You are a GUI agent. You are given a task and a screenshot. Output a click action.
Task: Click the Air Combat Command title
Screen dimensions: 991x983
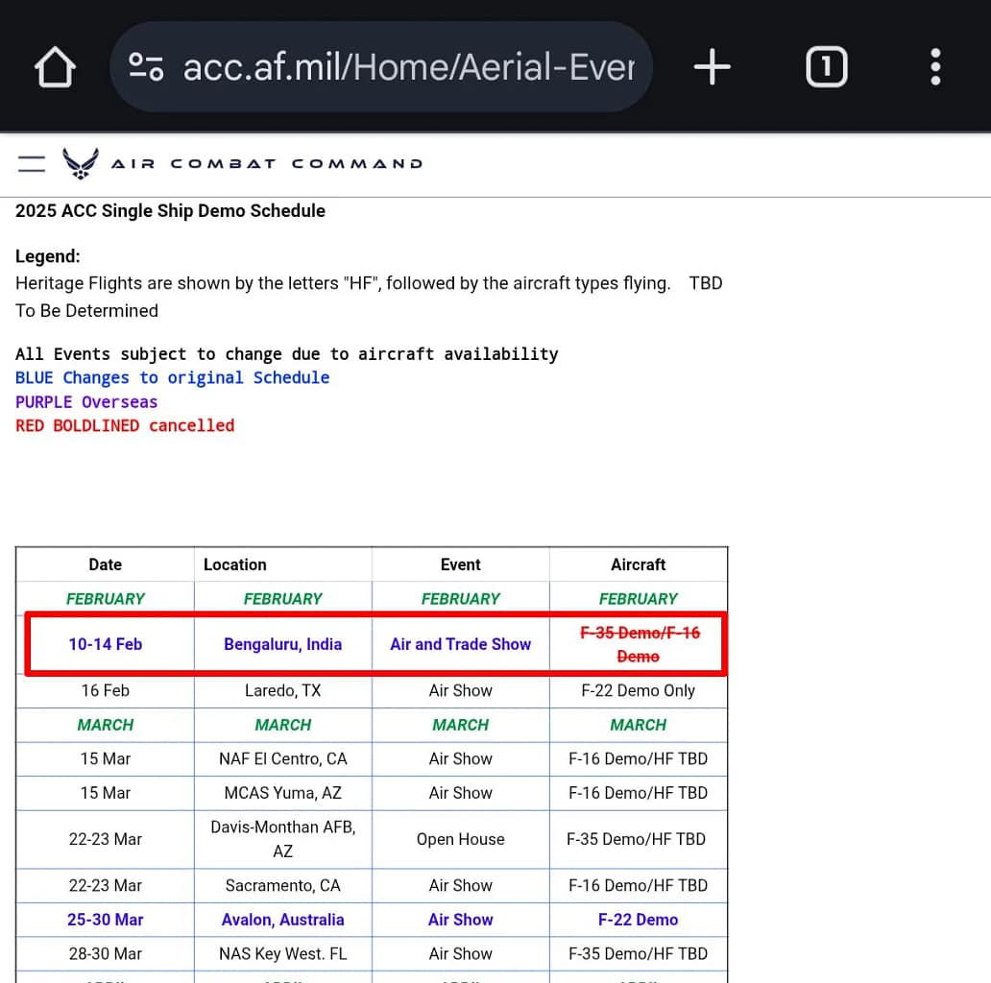coord(267,164)
